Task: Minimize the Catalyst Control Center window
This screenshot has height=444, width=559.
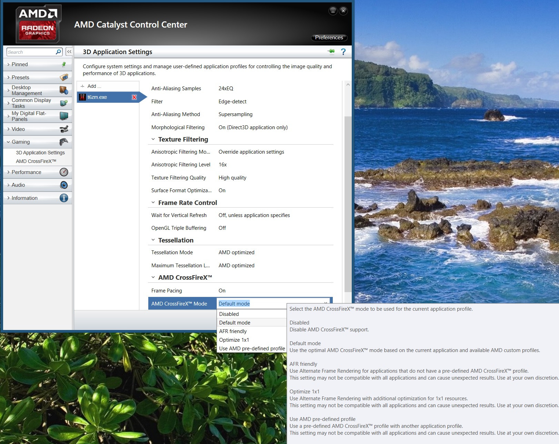Action: pyautogui.click(x=333, y=11)
